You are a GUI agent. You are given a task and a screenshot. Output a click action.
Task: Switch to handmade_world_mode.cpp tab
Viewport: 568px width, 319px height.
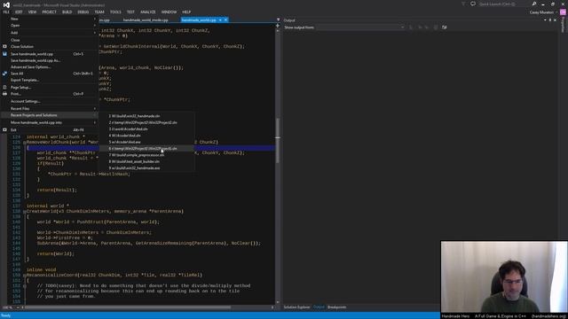pyautogui.click(x=146, y=19)
